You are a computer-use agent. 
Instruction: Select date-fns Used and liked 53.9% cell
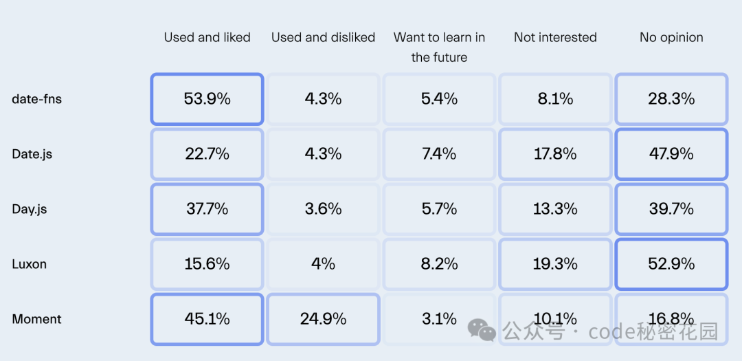click(x=207, y=99)
